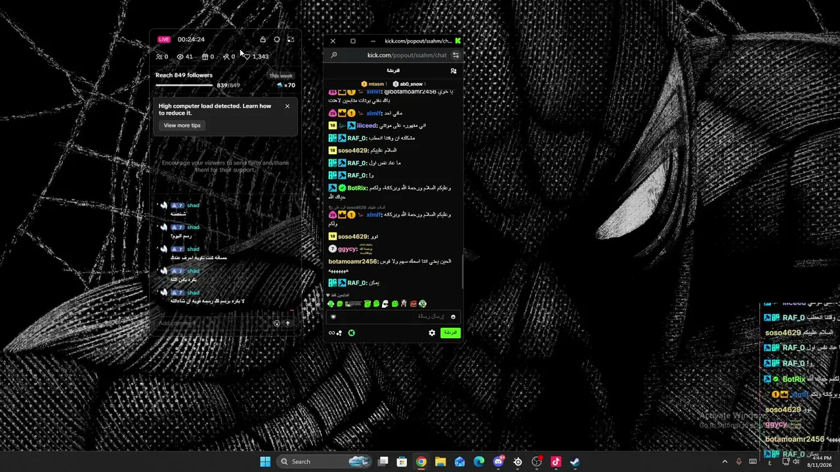This screenshot has height=472, width=840.
Task: Show hidden system tray icons
Action: click(x=724, y=462)
